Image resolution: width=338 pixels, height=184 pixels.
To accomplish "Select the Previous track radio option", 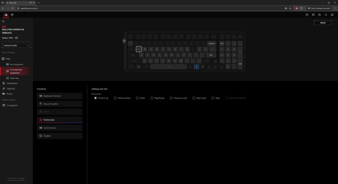I will [171, 98].
